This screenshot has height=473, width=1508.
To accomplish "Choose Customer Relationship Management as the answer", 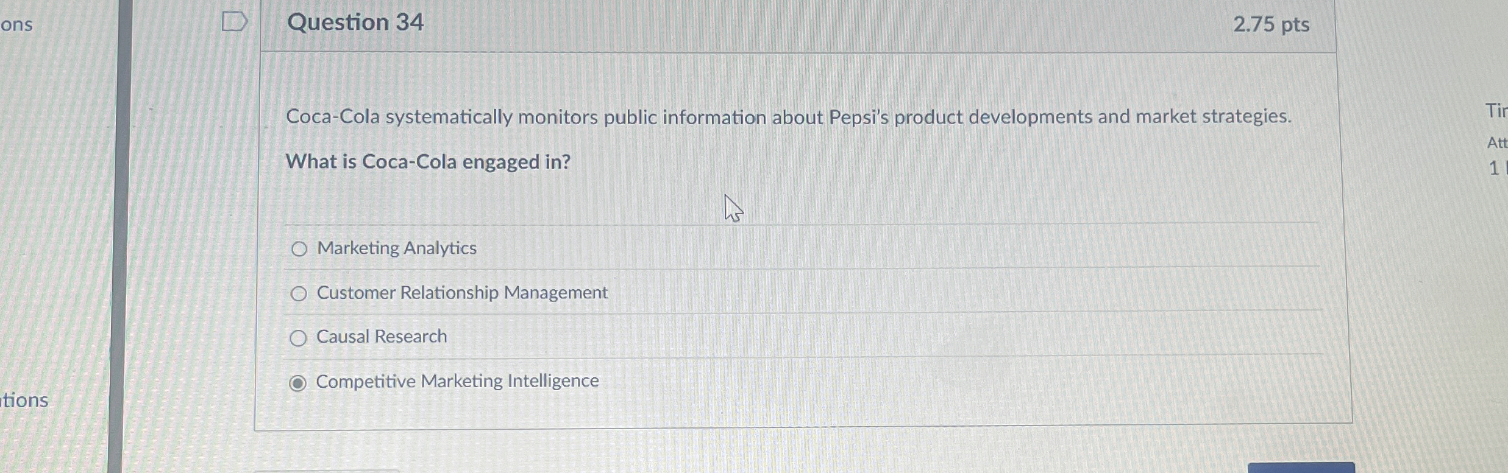I will (299, 293).
